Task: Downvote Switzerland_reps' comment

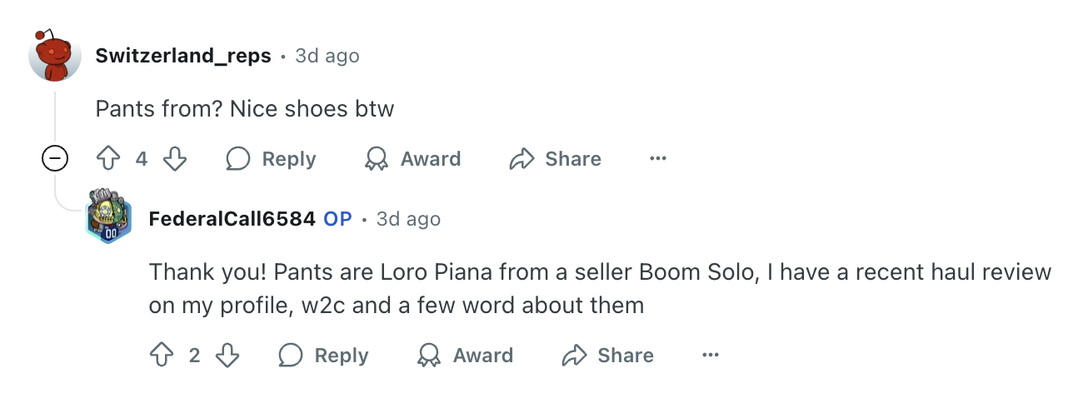Action: pos(175,159)
